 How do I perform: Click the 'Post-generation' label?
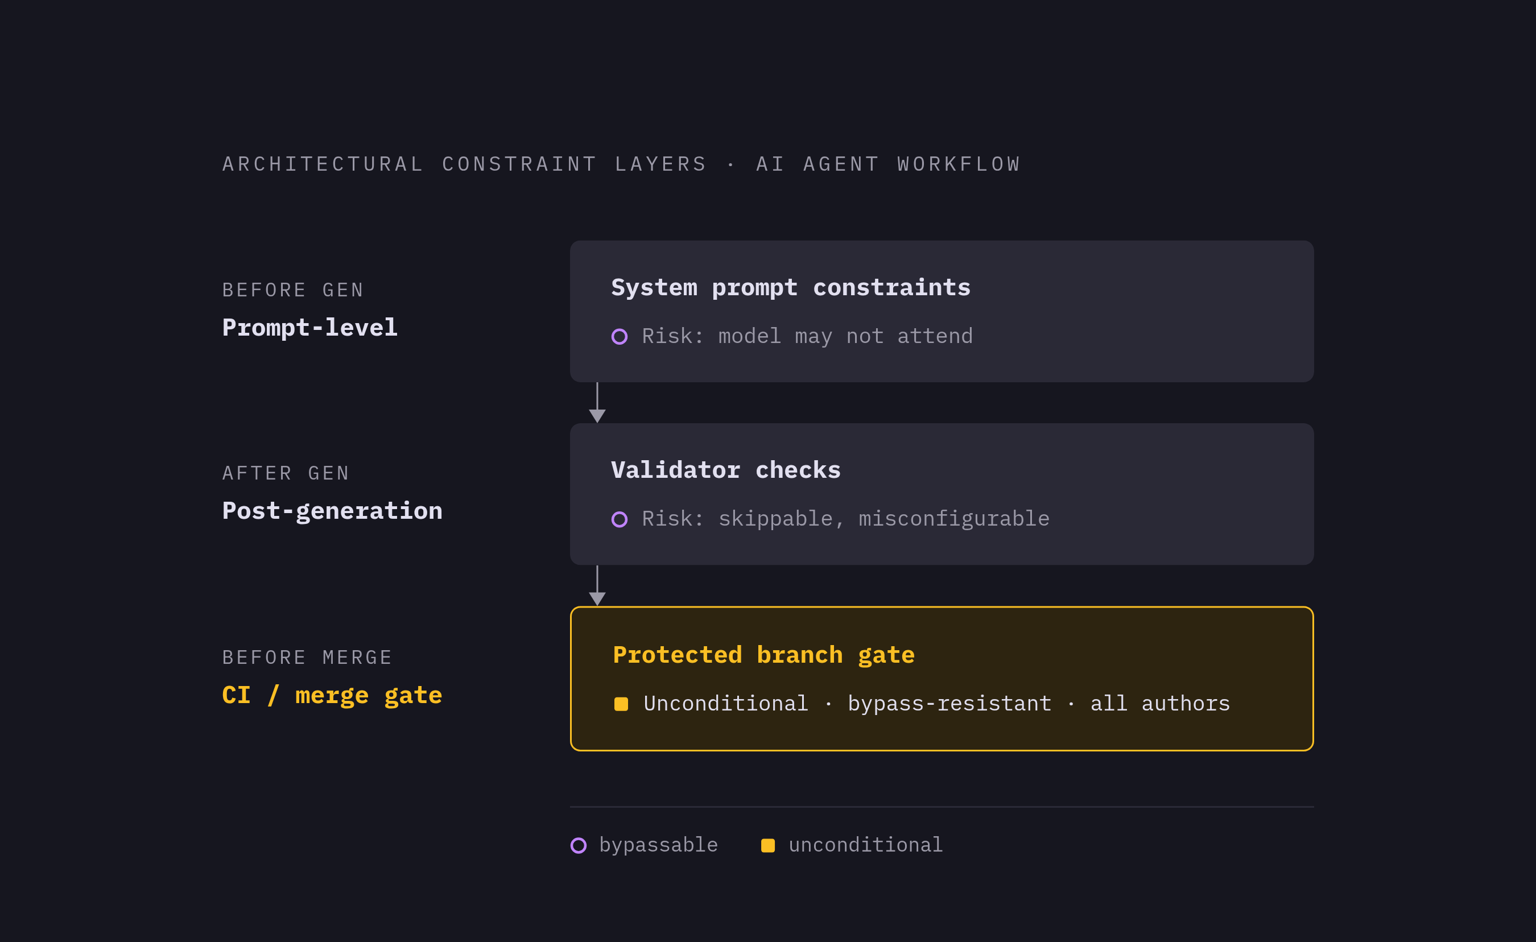click(x=332, y=511)
